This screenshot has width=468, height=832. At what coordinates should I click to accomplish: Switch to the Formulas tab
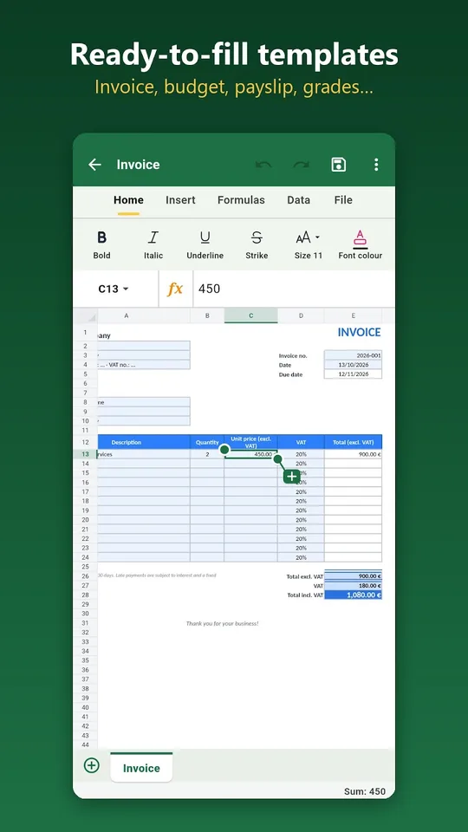click(x=241, y=200)
